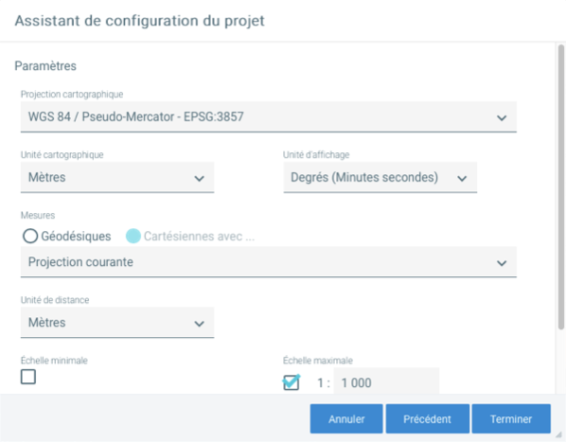Uncheck the Échelle maximale checkbox

[x=291, y=382]
